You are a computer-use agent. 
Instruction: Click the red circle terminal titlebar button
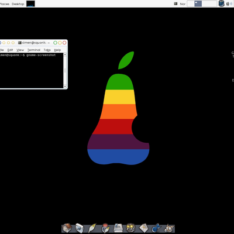[64, 43]
